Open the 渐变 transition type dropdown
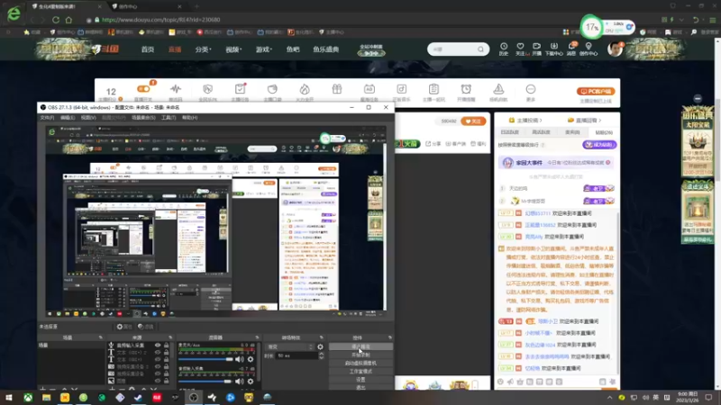 pos(289,347)
